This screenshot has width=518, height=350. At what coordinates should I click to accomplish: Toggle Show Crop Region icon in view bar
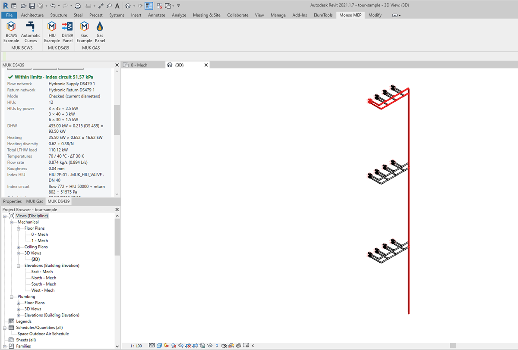coord(195,346)
